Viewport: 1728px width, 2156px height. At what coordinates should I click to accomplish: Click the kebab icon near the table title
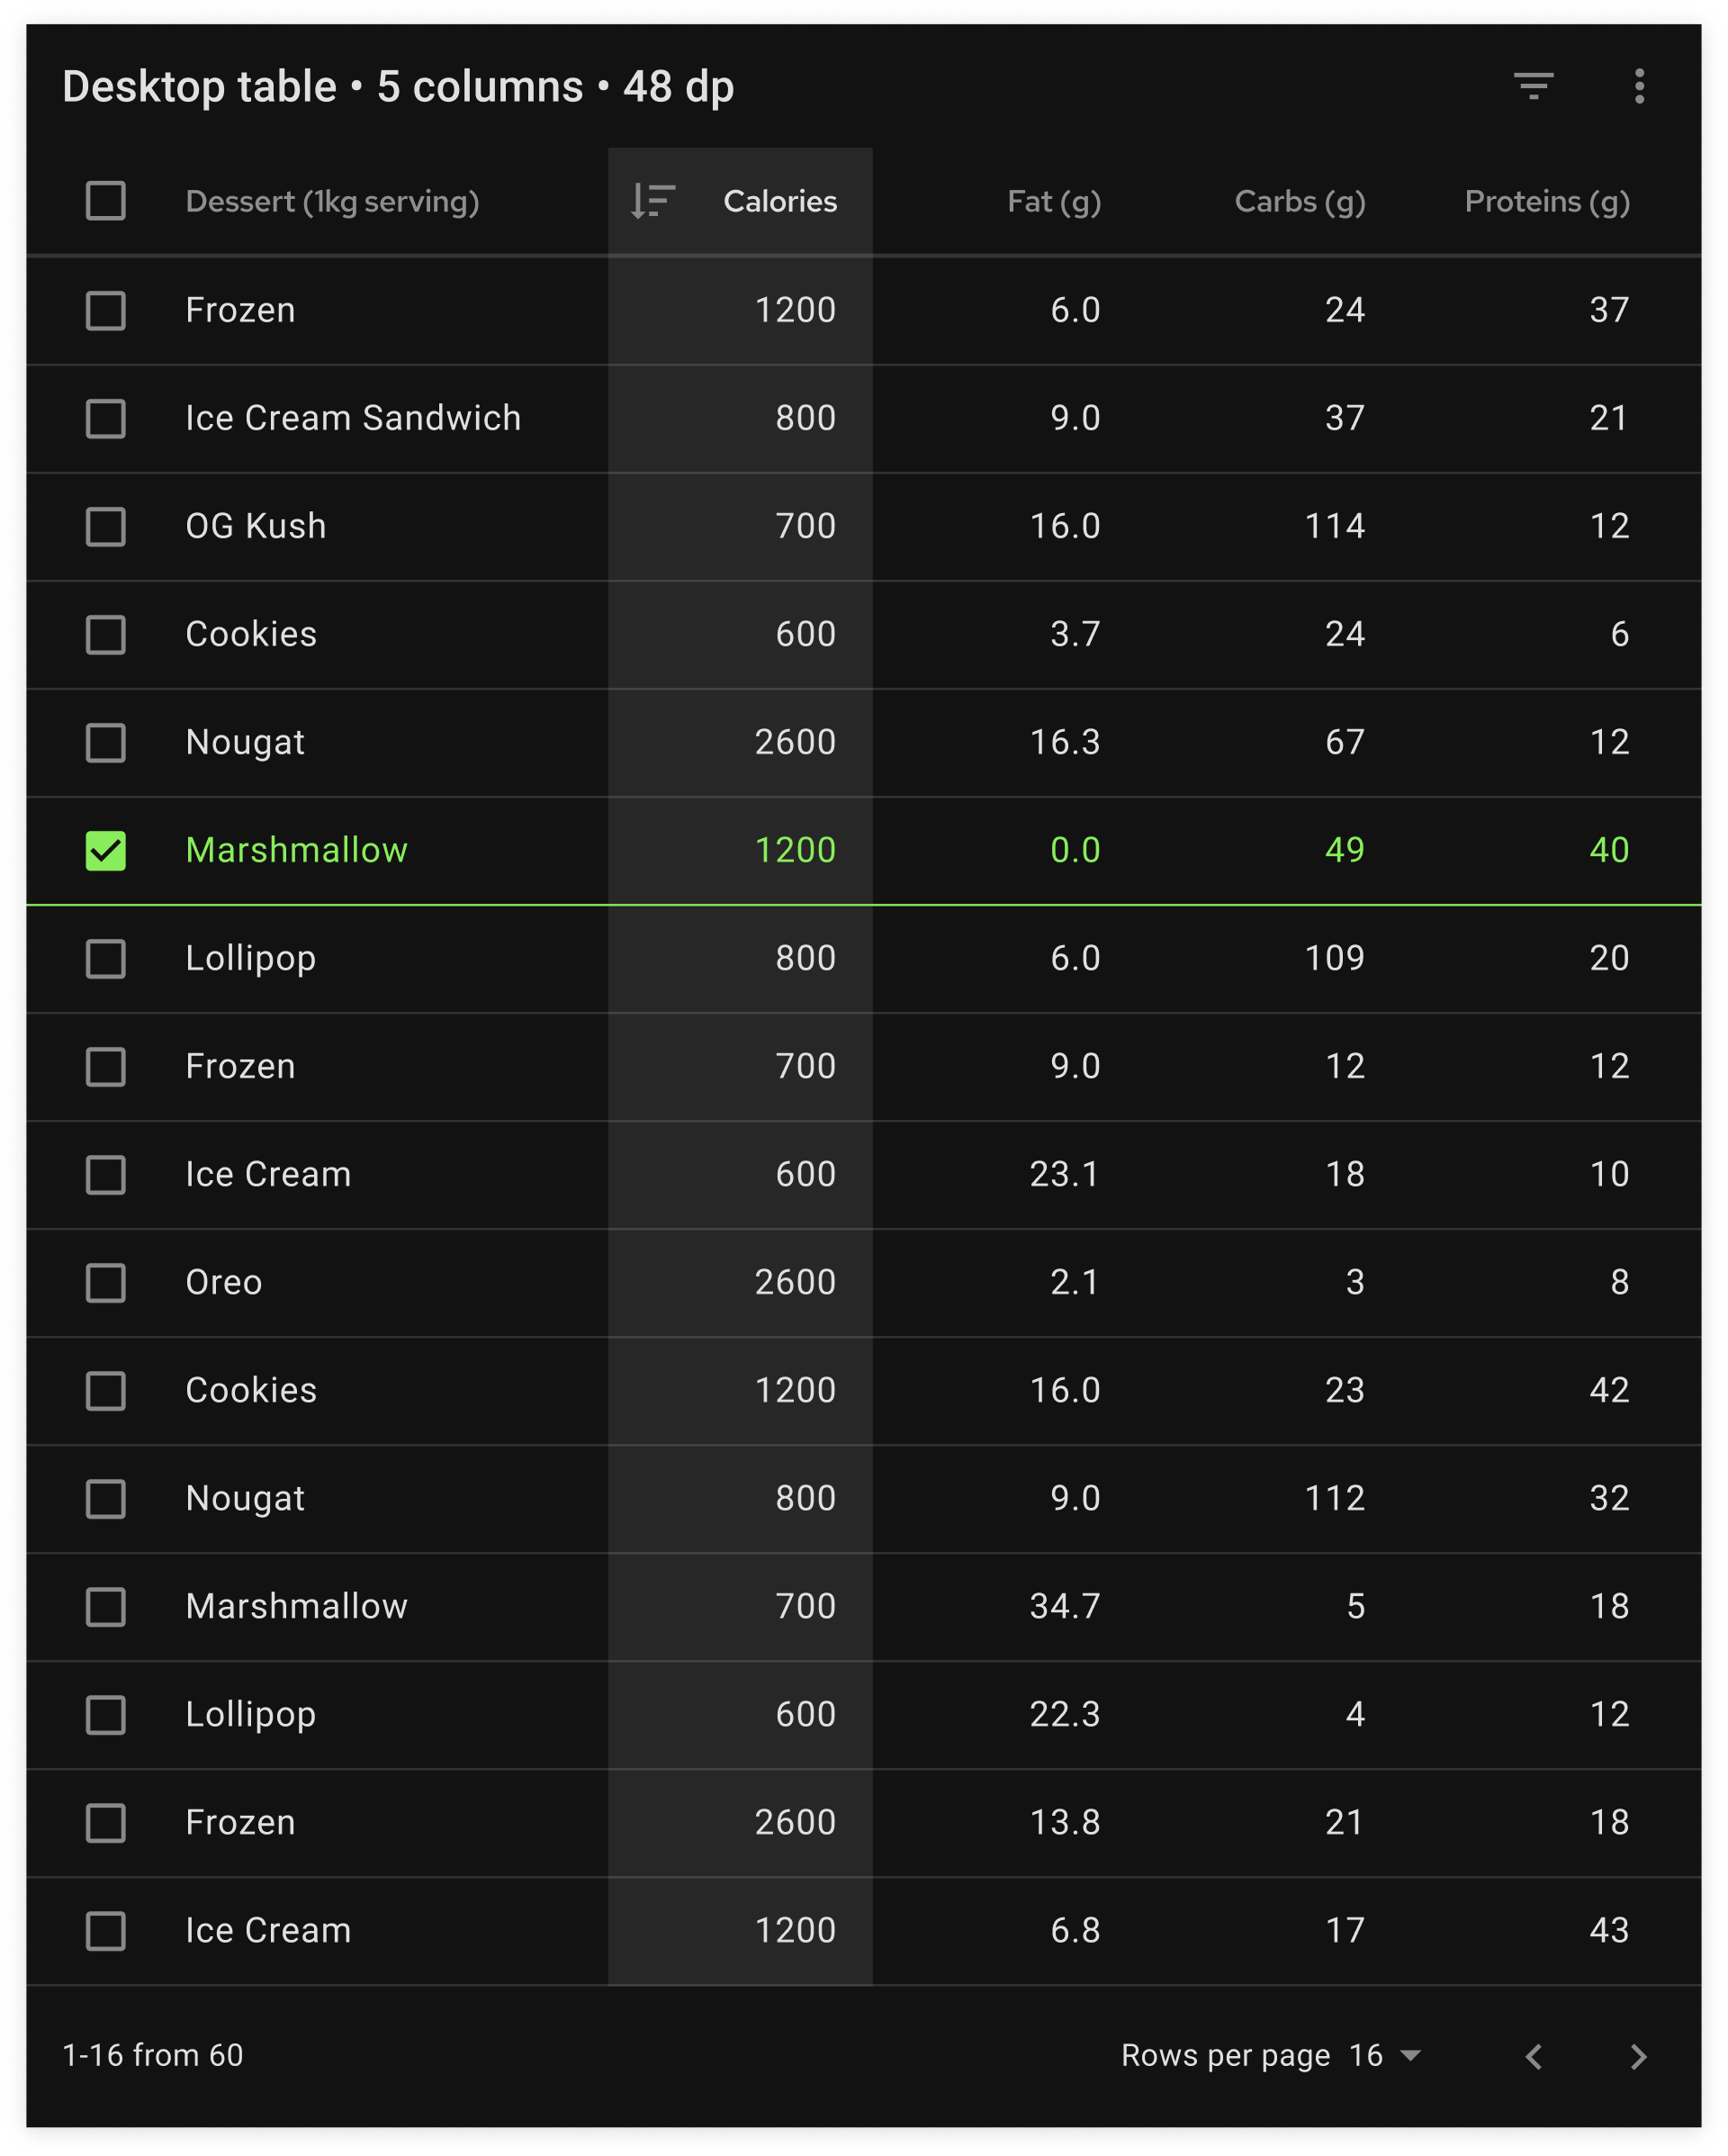1641,88
